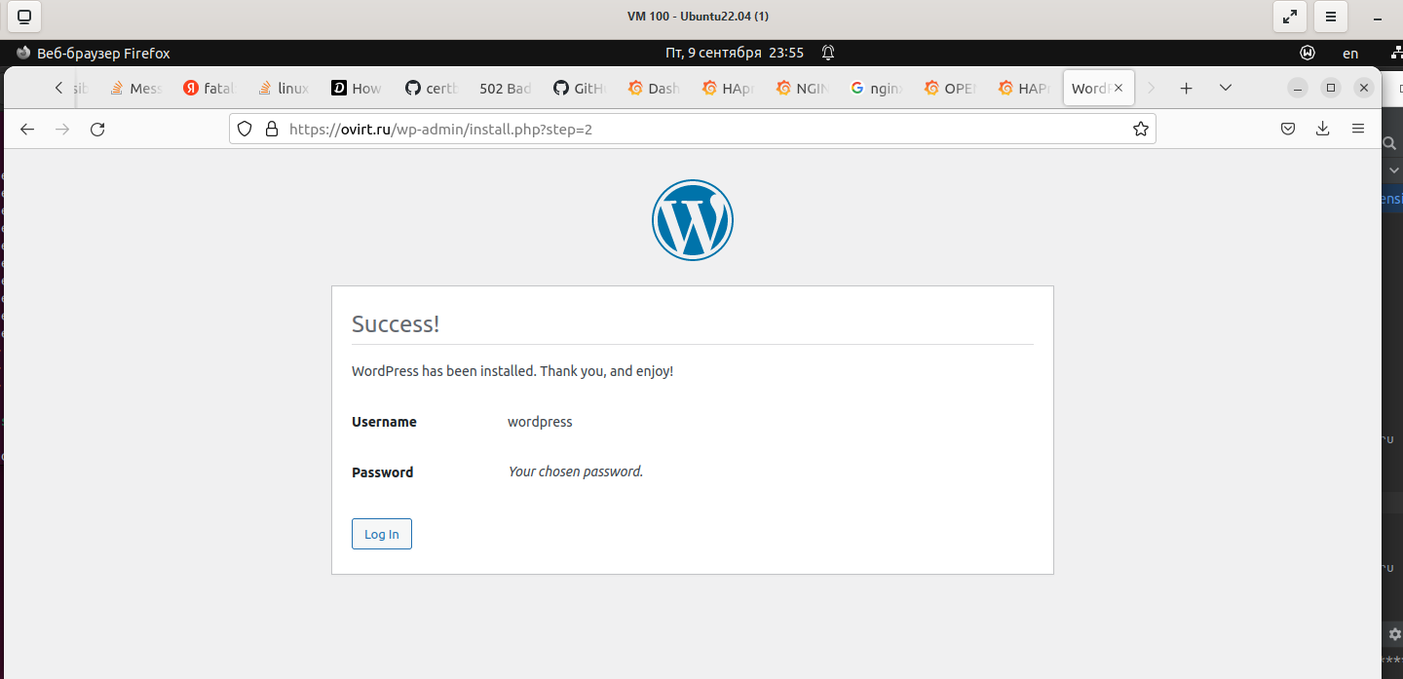Switch to the OPEN tab
The image size is (1403, 679).
pos(950,88)
